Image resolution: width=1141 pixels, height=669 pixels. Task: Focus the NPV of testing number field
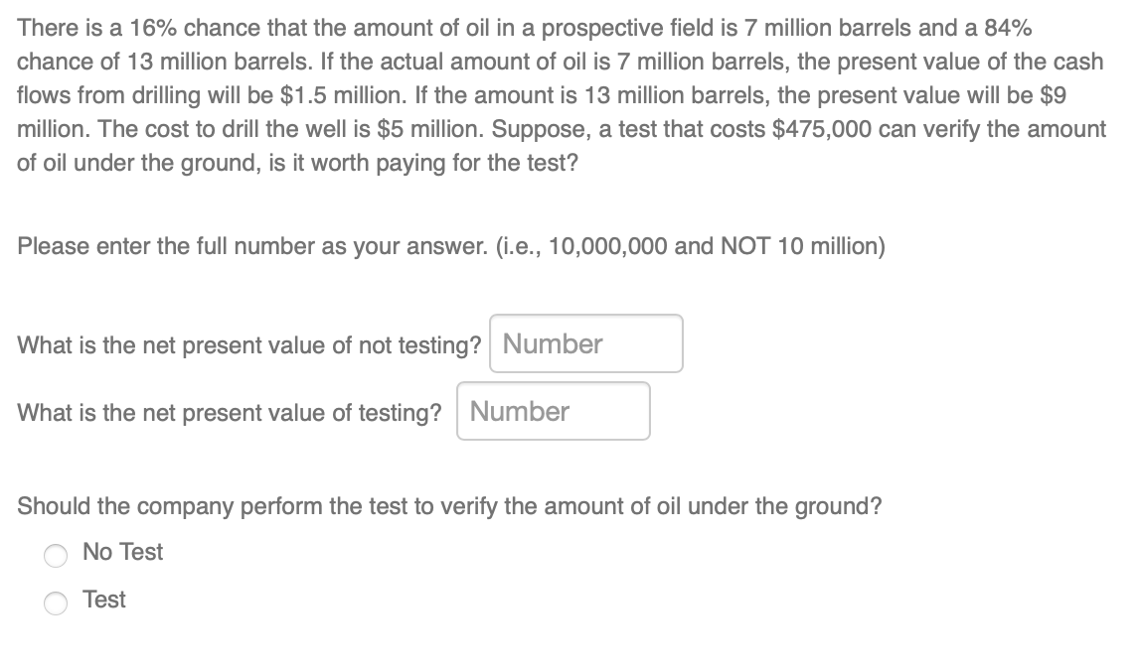(x=553, y=412)
